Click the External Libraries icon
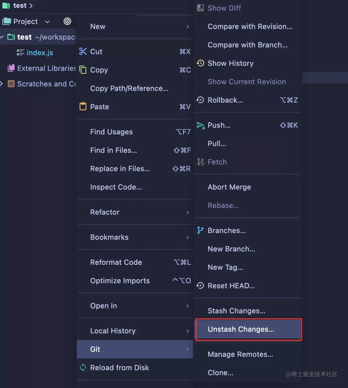Screen dimensions: 348x388 coord(11,68)
